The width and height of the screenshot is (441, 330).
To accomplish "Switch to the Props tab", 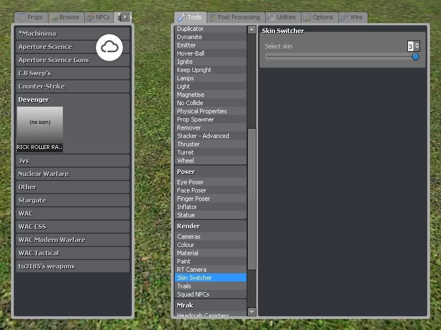I will click(x=31, y=18).
